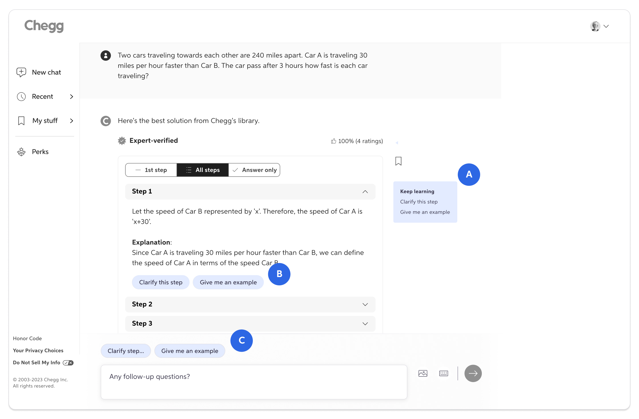Image resolution: width=639 pixels, height=419 pixels.
Task: Open Recent in the sidebar
Action: pos(42,97)
